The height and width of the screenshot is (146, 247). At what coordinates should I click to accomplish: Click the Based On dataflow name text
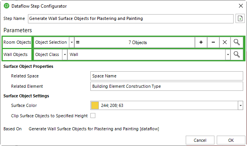(x=94, y=129)
